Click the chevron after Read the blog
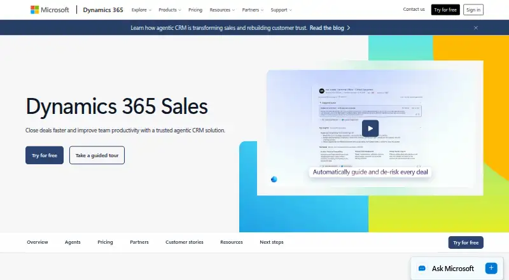The width and height of the screenshot is (509, 280). click(x=348, y=28)
